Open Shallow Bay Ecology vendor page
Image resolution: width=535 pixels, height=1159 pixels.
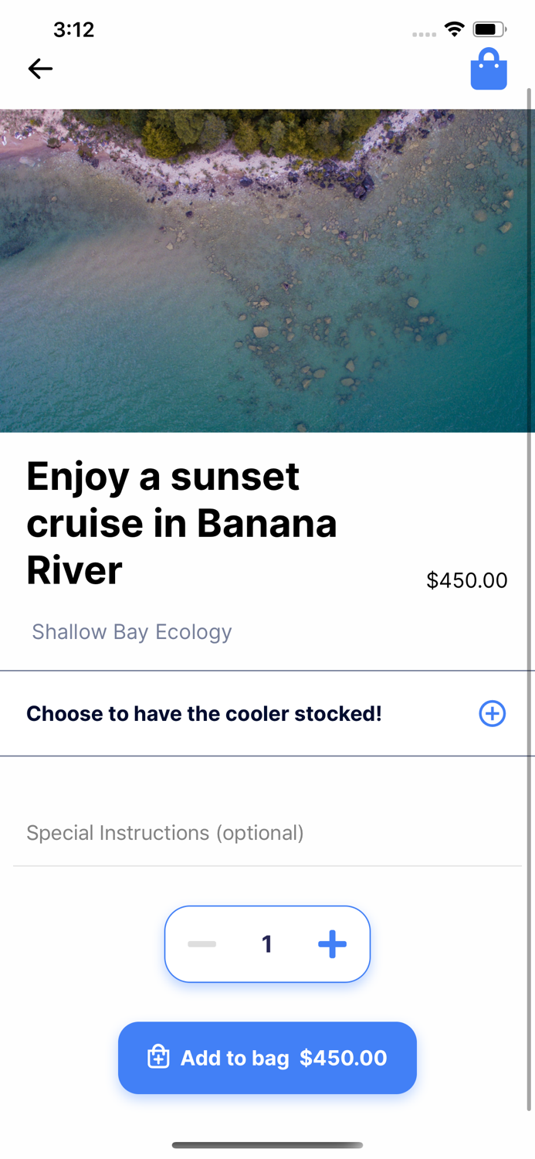coord(131,632)
